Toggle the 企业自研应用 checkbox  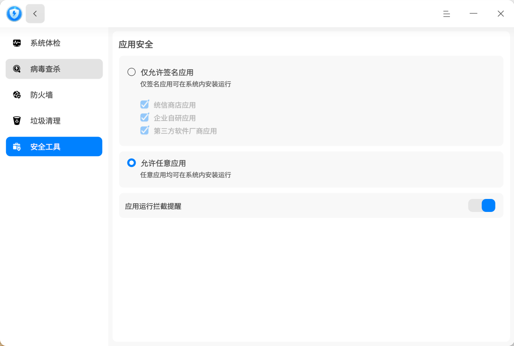145,118
